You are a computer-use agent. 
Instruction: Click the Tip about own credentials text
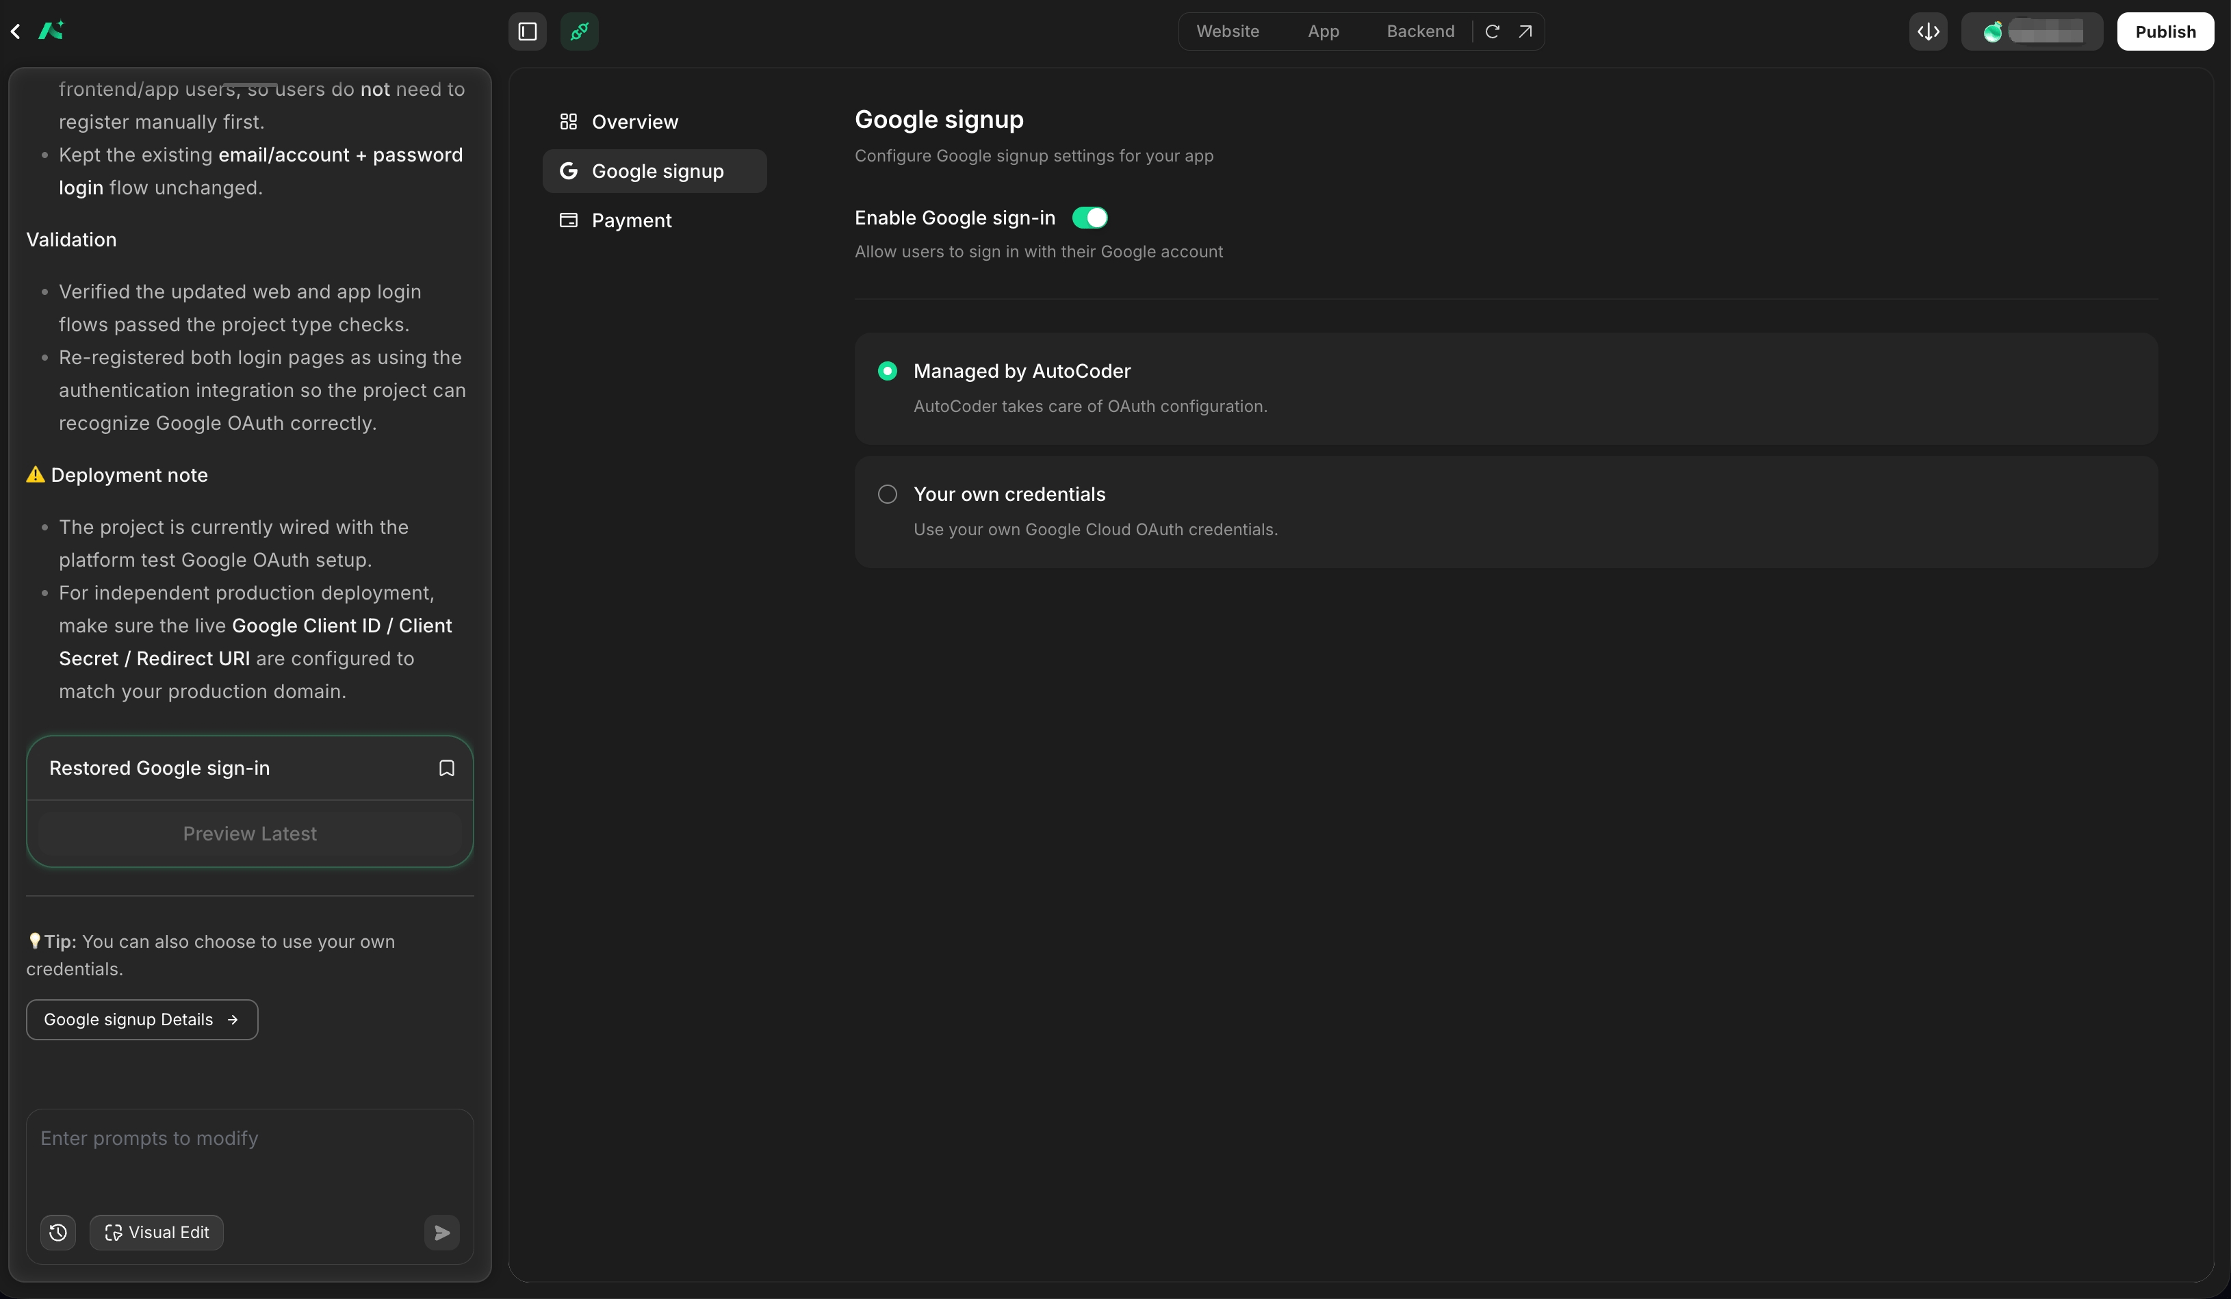coord(211,955)
